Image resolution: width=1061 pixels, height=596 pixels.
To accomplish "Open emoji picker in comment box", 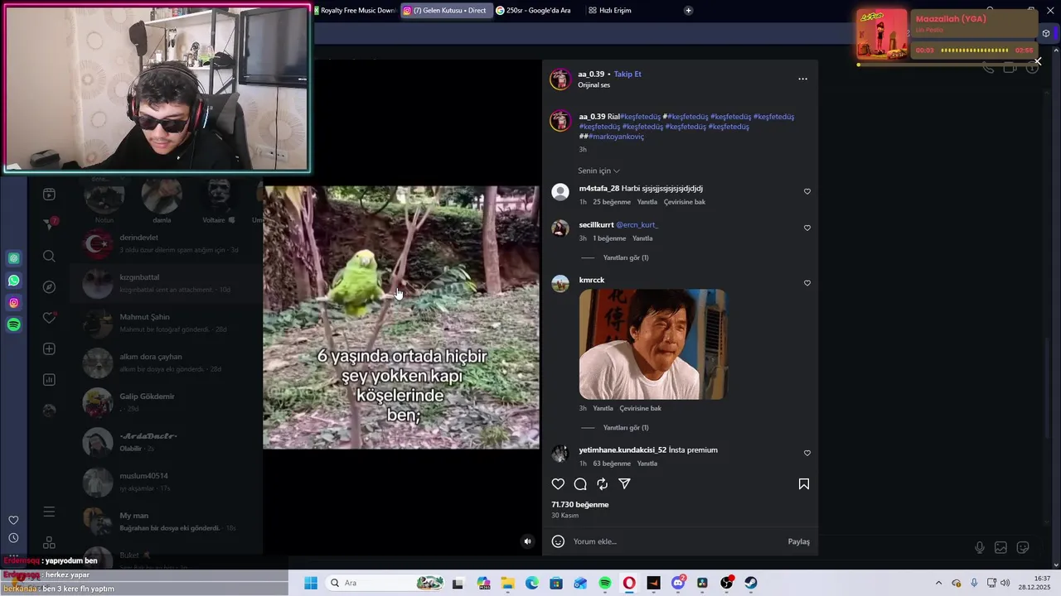I will 558,541.
